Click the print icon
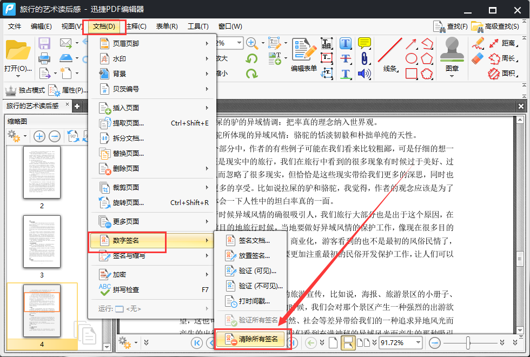The image size is (530, 357). (x=44, y=58)
